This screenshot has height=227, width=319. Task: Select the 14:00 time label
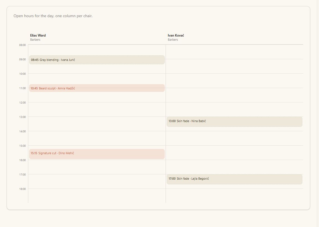[x=23, y=131]
